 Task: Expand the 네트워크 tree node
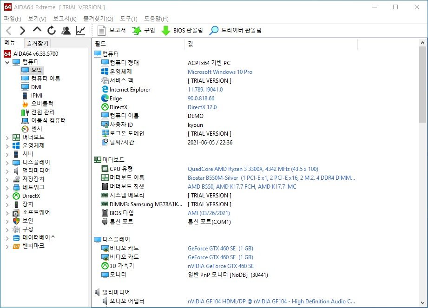7,188
